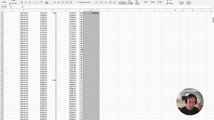This screenshot has height=120, width=214.
Task: Select row 13 header
Action: tap(1, 13)
